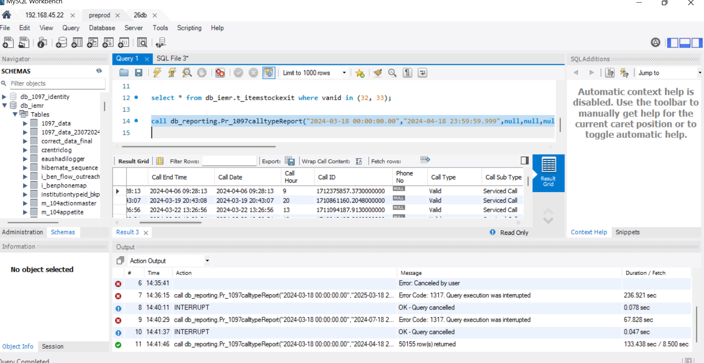Image resolution: width=704 pixels, height=363 pixels.
Task: Commit the transaction check icon
Action: (238, 73)
